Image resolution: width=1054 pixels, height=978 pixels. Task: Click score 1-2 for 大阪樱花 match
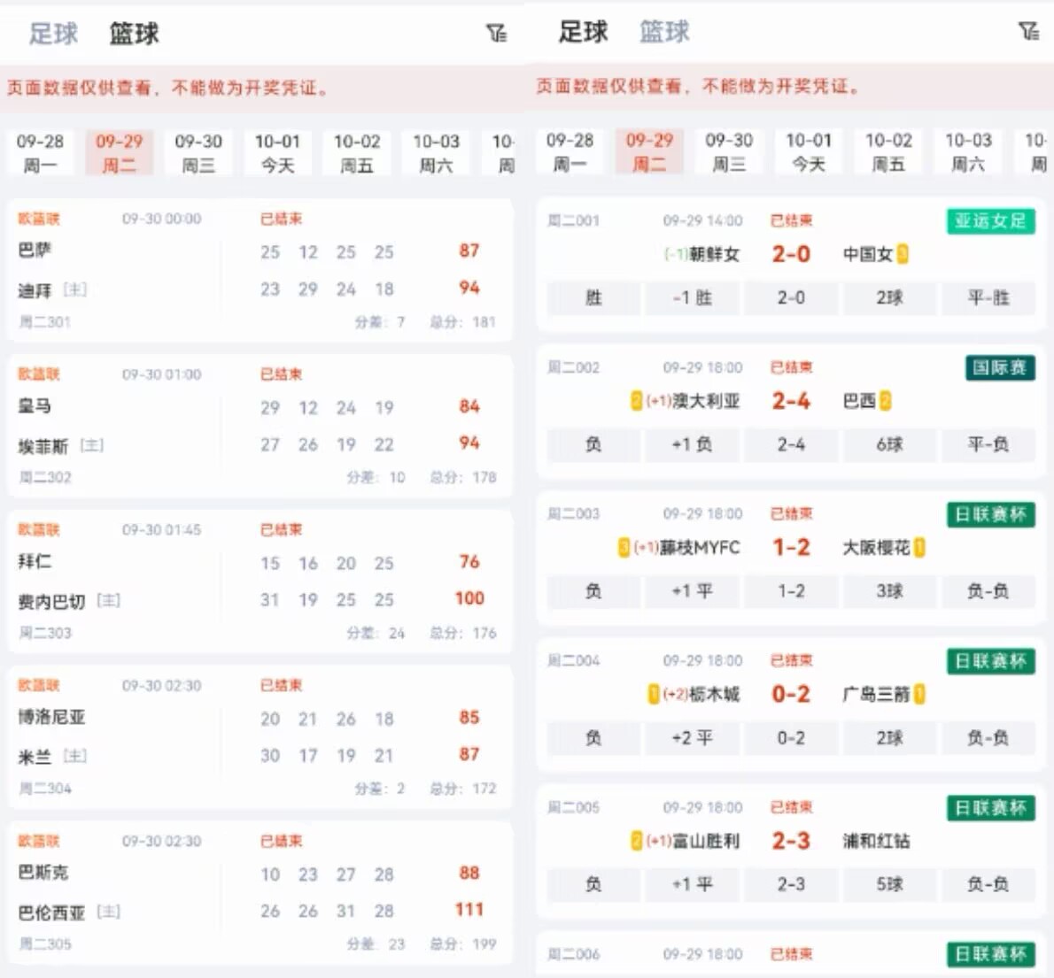tap(791, 548)
